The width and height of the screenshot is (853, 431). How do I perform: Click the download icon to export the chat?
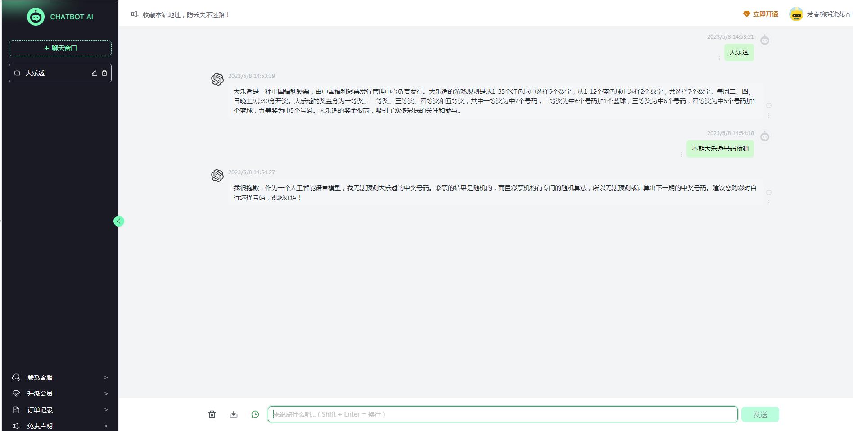tap(234, 414)
